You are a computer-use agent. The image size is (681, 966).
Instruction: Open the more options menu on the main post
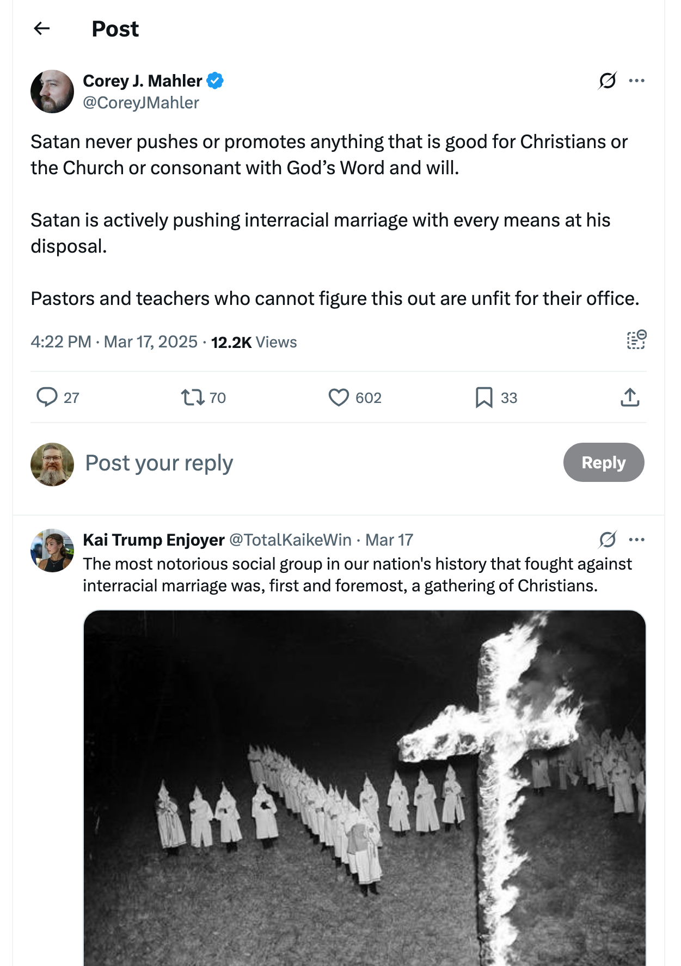636,80
